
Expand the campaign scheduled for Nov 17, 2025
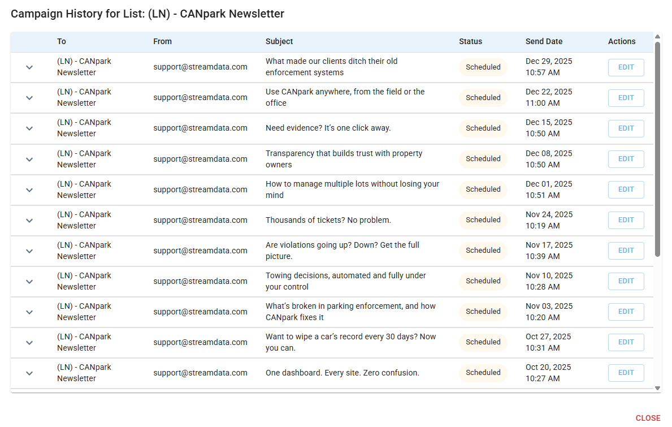(29, 251)
